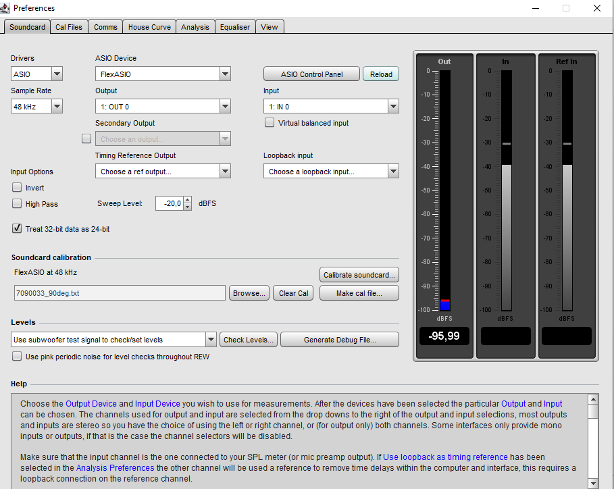This screenshot has height=489, width=614.
Task: Click the calibration file path field
Action: tap(120, 292)
